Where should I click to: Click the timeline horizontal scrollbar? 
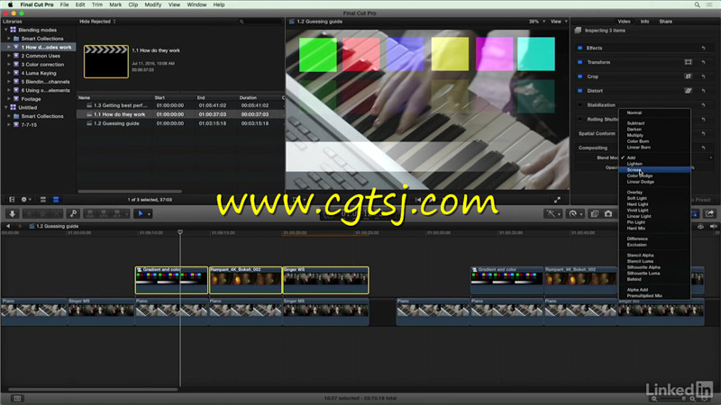tap(93, 390)
